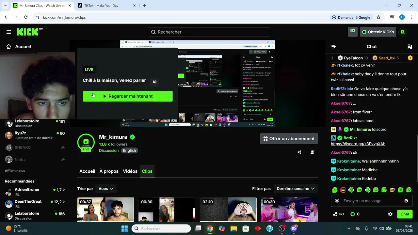Go to Accueil in the sidebar
418x235 pixels.
tap(19, 47)
